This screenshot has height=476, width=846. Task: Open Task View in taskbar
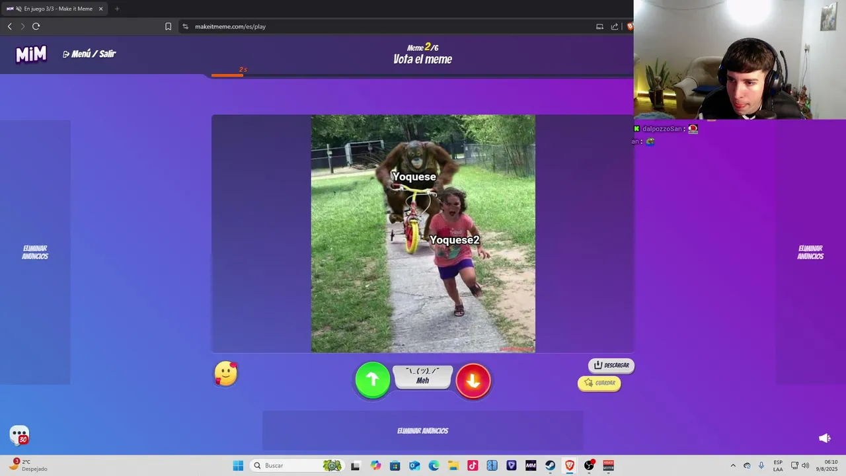pyautogui.click(x=356, y=465)
